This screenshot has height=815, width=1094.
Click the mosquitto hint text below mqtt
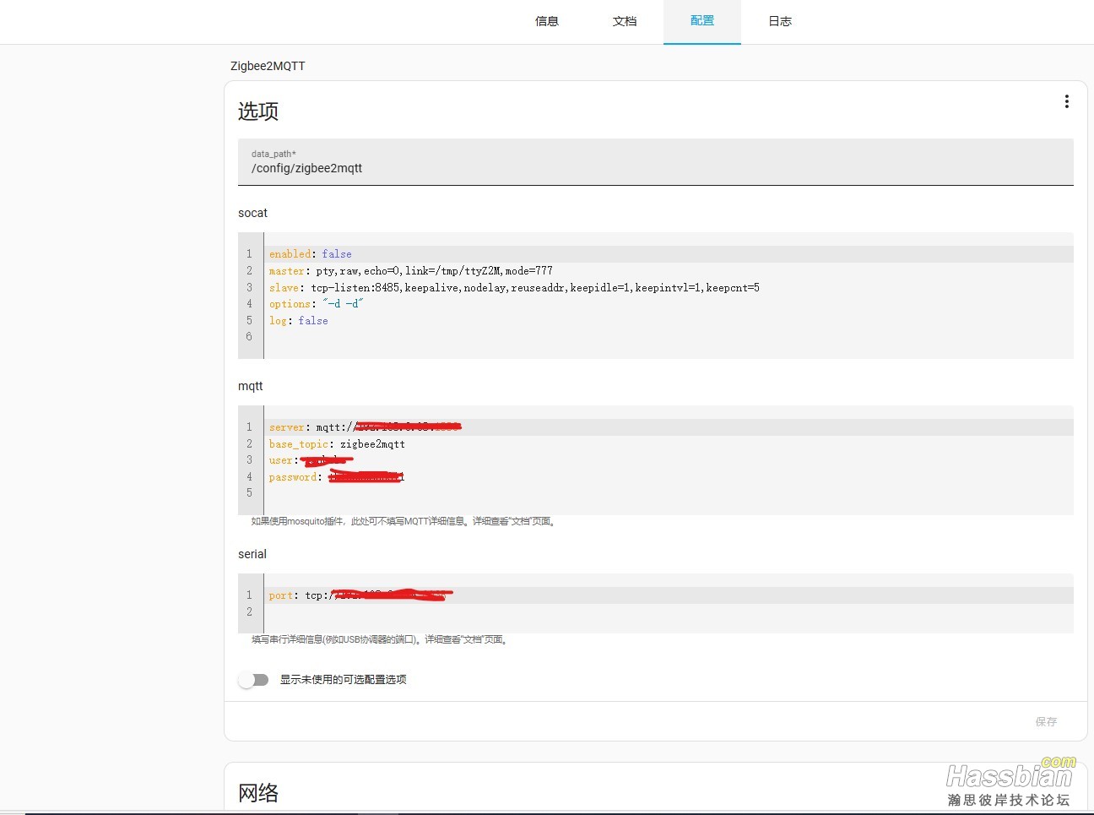pyautogui.click(x=404, y=521)
